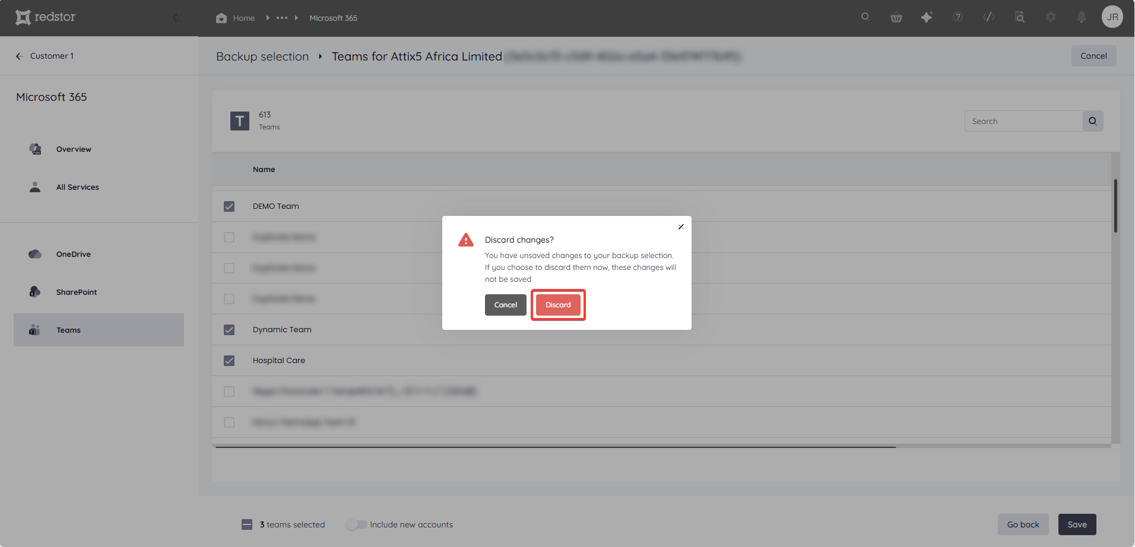Focus the Search teams field
Image resolution: width=1135 pixels, height=547 pixels.
click(1023, 121)
